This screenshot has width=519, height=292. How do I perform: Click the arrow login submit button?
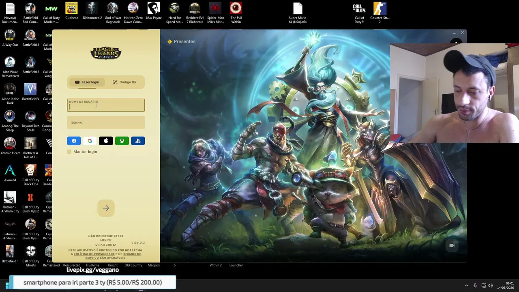click(106, 208)
